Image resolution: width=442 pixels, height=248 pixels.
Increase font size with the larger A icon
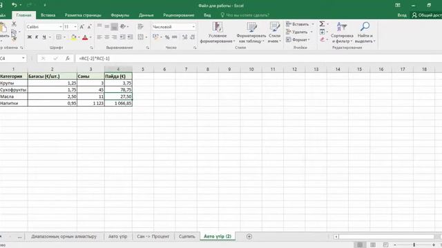point(81,27)
